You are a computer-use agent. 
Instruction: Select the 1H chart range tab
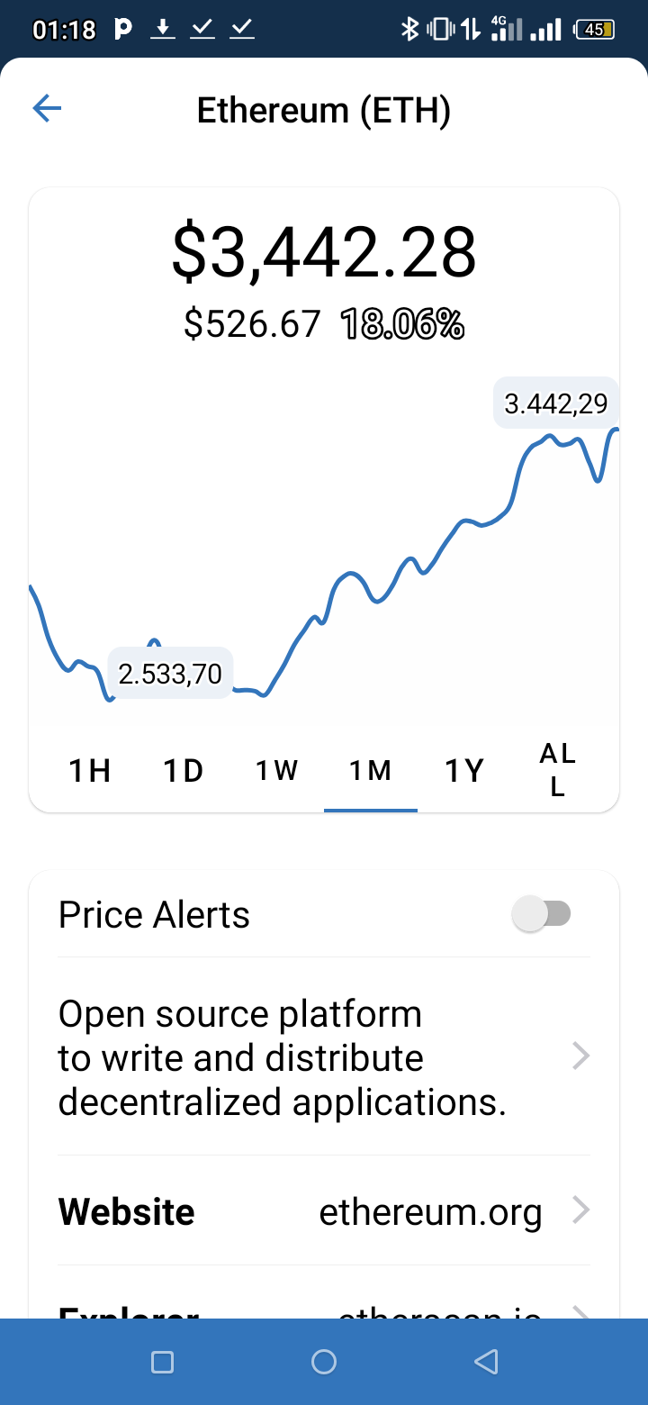[90, 771]
